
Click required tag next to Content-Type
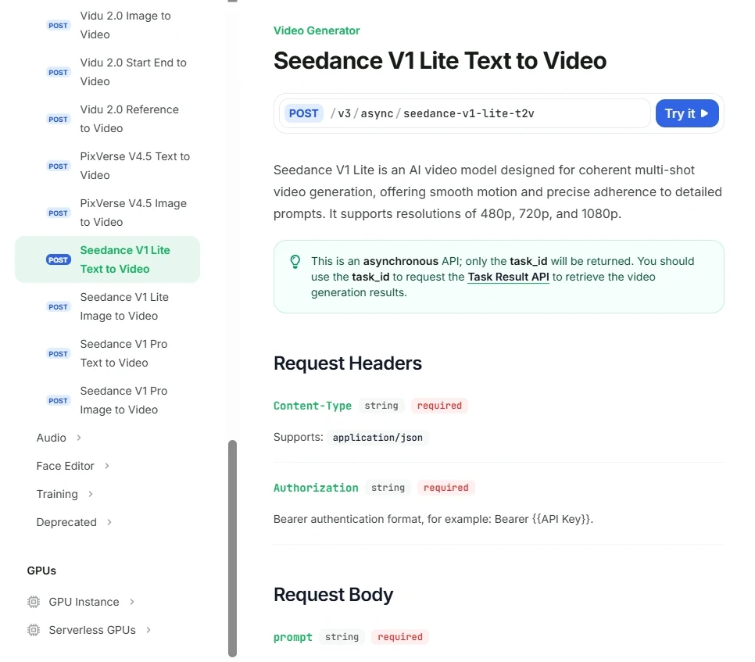439,406
